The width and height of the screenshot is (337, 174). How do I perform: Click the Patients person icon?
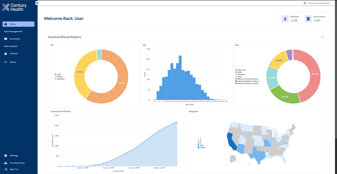(285, 19)
